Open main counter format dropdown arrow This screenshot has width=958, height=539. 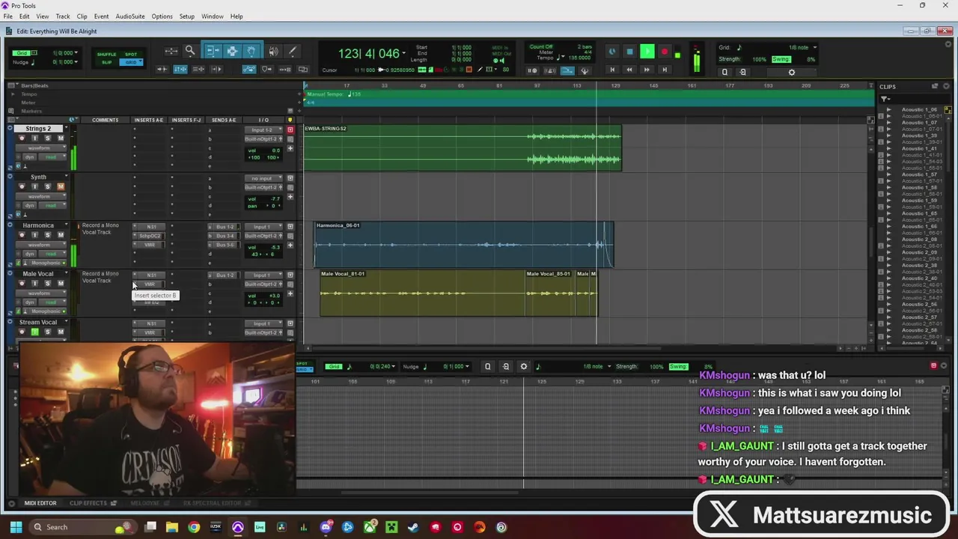[x=403, y=53]
